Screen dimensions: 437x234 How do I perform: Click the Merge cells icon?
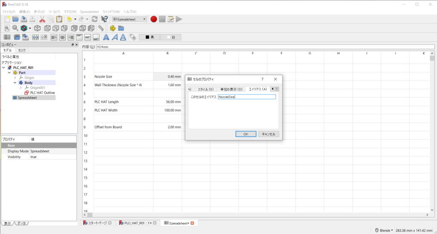pyautogui.click(x=35, y=37)
